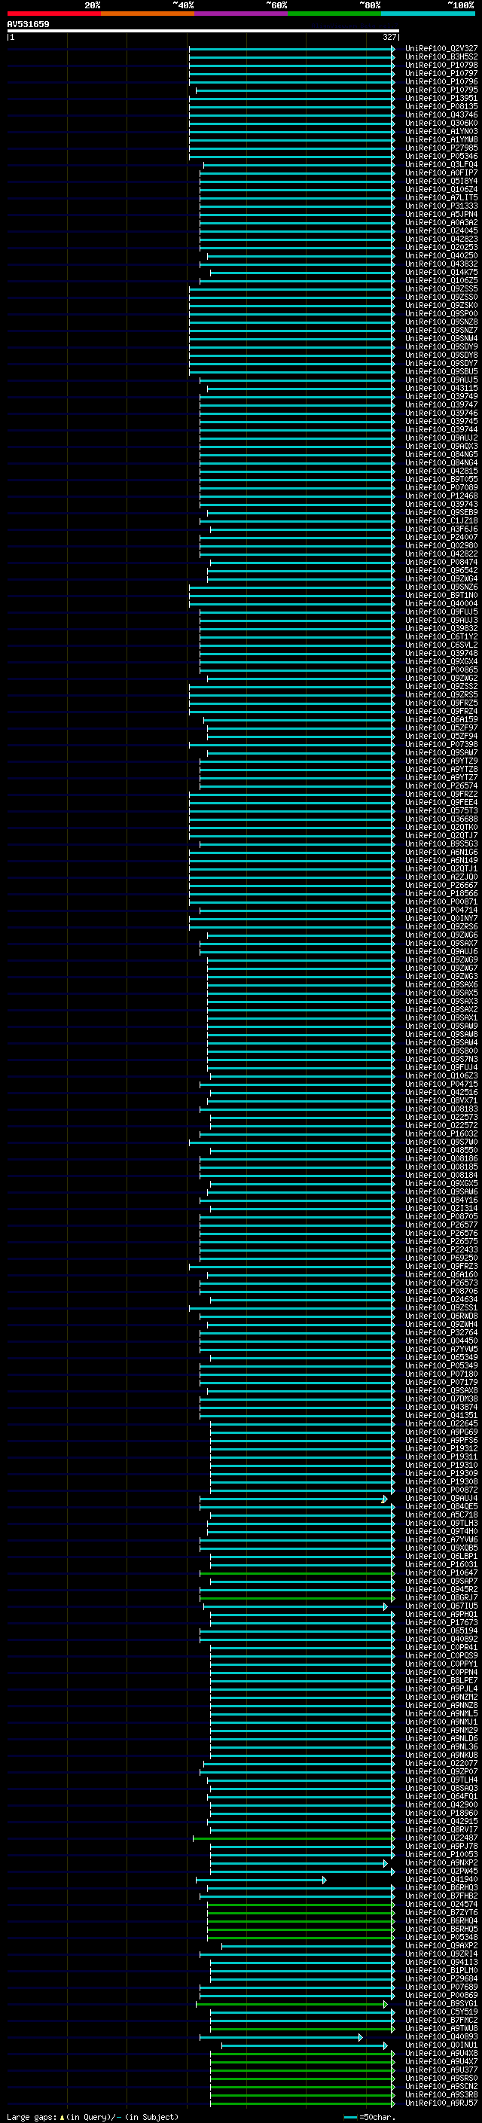Select hit label UniRef100_Q40250
Viewport: 482px width, 2123px height.
(x=441, y=255)
